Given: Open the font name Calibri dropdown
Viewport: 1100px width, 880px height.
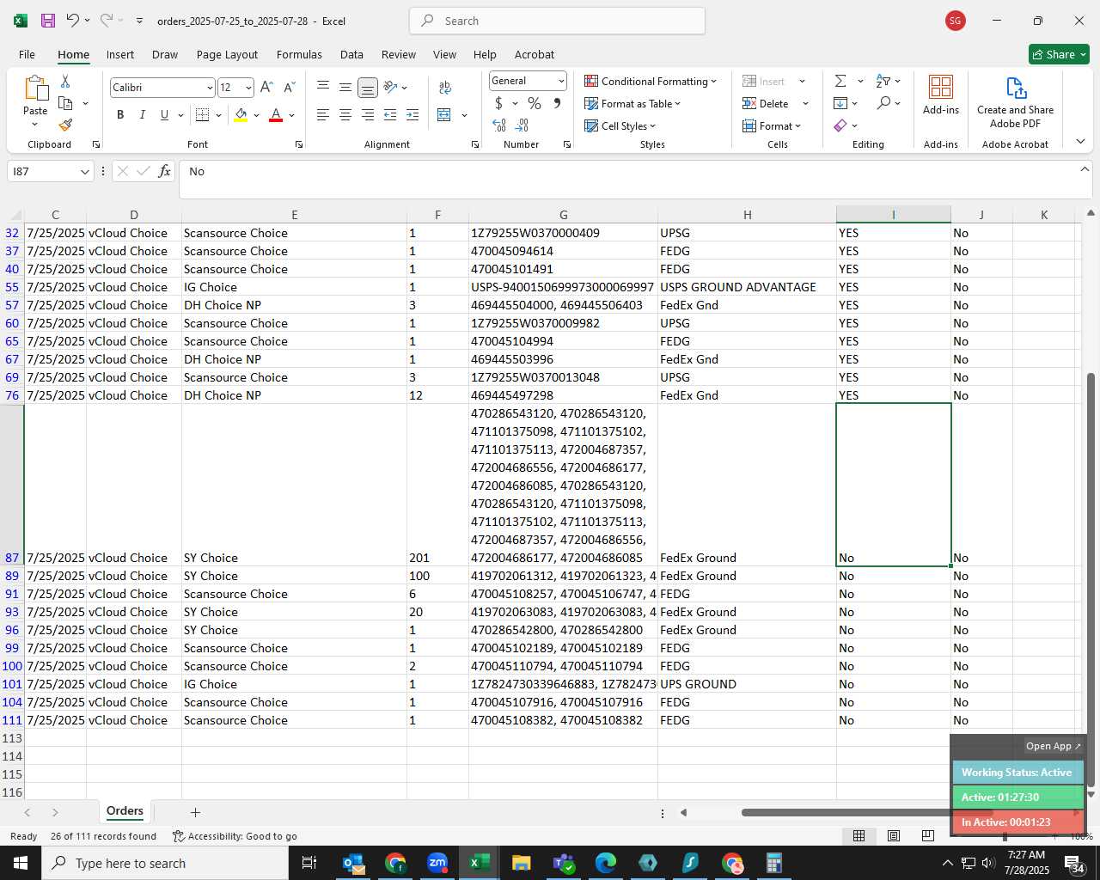Looking at the screenshot, I should (209, 88).
